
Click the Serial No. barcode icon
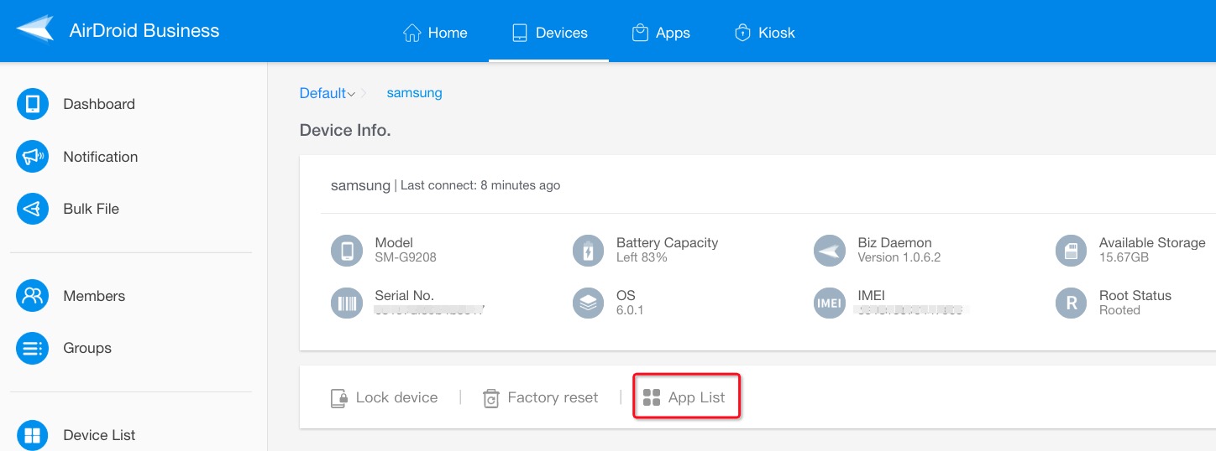(x=347, y=303)
